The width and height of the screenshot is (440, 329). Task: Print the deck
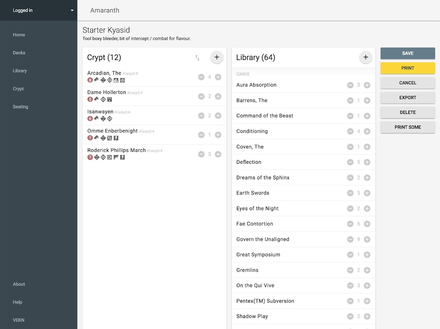[x=408, y=68]
